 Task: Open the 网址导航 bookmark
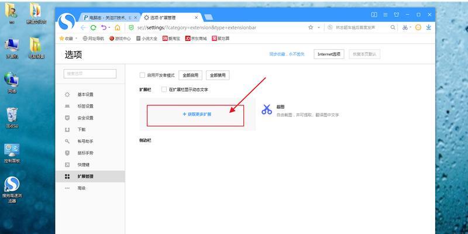pos(94,39)
